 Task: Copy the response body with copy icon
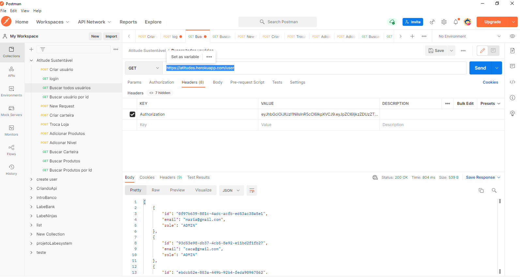tap(481, 190)
